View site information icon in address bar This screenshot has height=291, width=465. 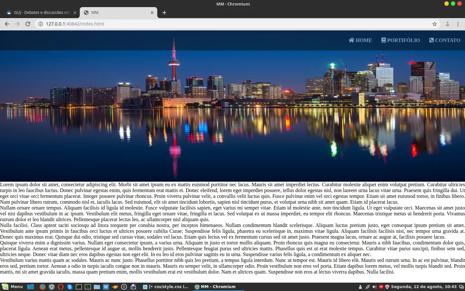(41, 24)
